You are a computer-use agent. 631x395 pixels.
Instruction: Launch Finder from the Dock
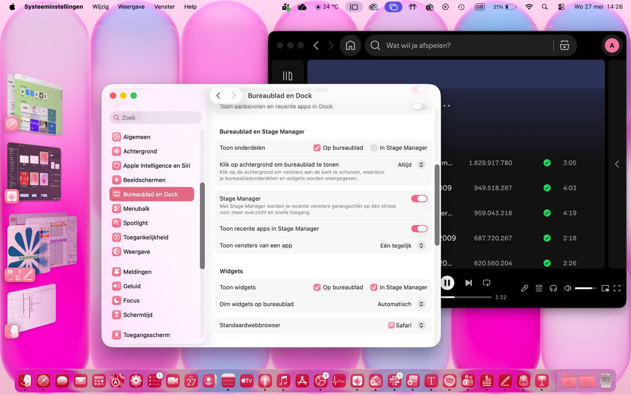pyautogui.click(x=26, y=380)
